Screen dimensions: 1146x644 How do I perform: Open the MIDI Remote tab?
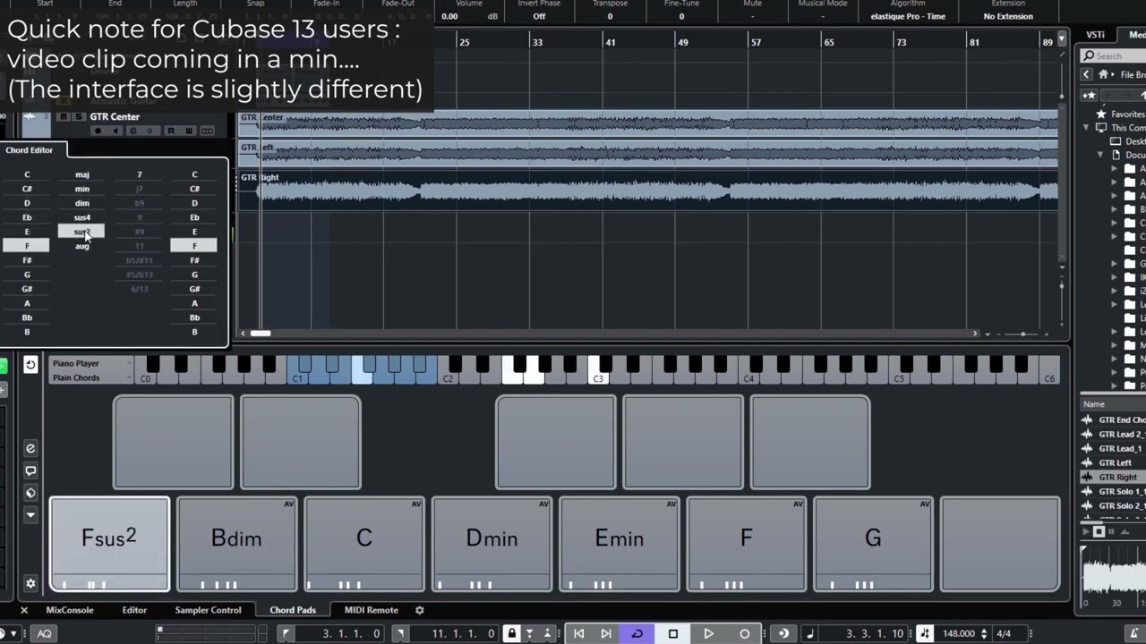pyautogui.click(x=371, y=610)
